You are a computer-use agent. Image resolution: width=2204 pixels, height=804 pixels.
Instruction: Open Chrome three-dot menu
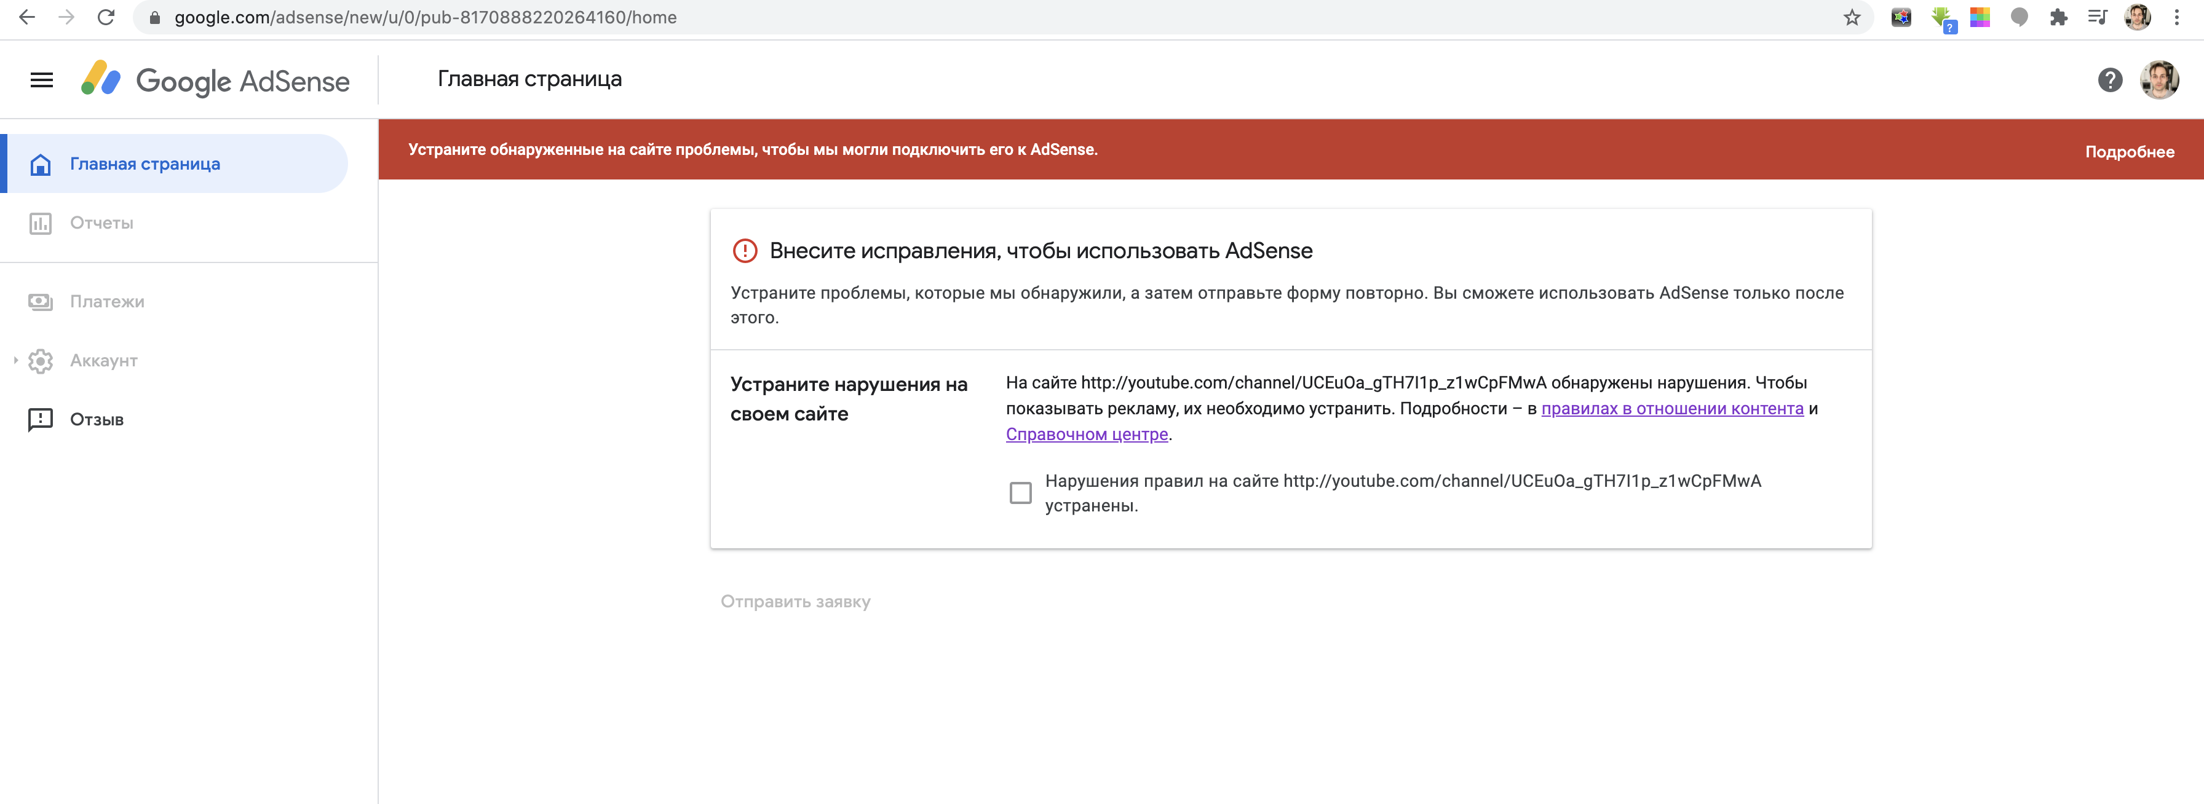pyautogui.click(x=2176, y=17)
